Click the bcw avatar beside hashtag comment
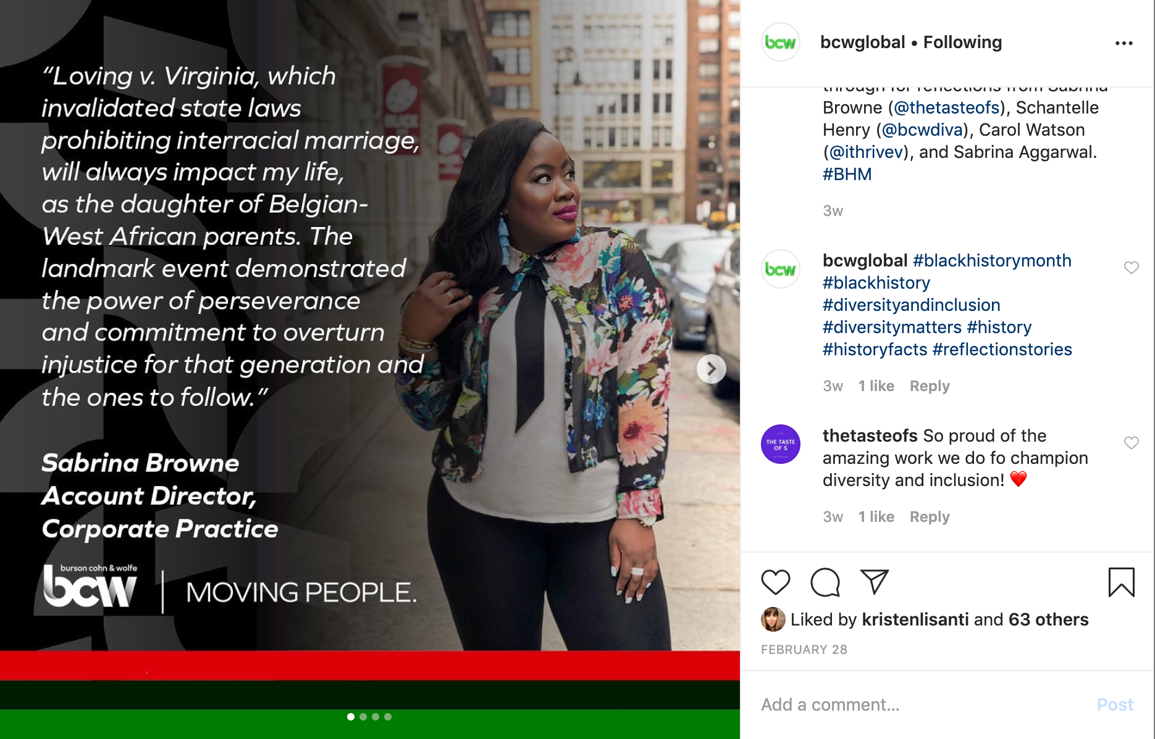1155x739 pixels. coord(781,269)
